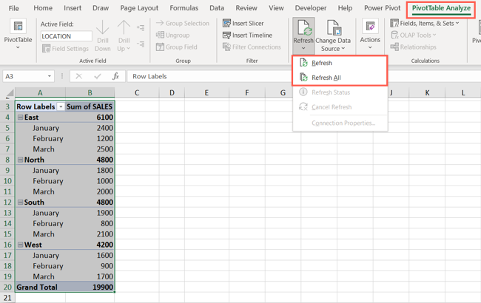Open the Row Labels filter dropdown
This screenshot has width=481, height=303.
click(x=61, y=107)
